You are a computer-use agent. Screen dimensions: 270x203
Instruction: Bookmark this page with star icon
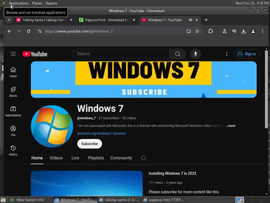click(x=197, y=31)
